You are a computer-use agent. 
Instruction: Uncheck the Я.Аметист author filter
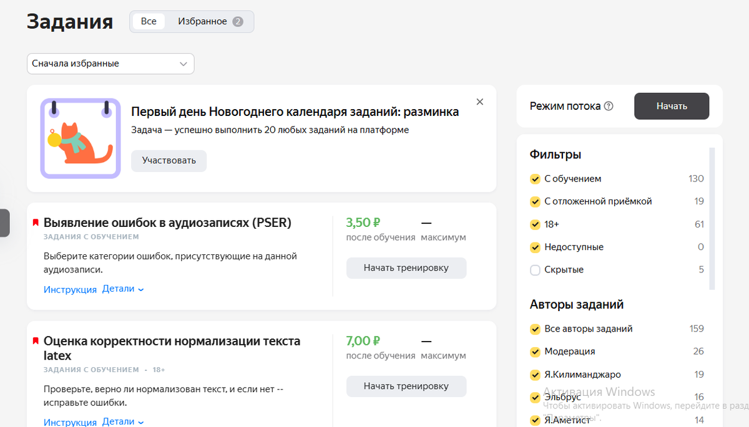(535, 420)
